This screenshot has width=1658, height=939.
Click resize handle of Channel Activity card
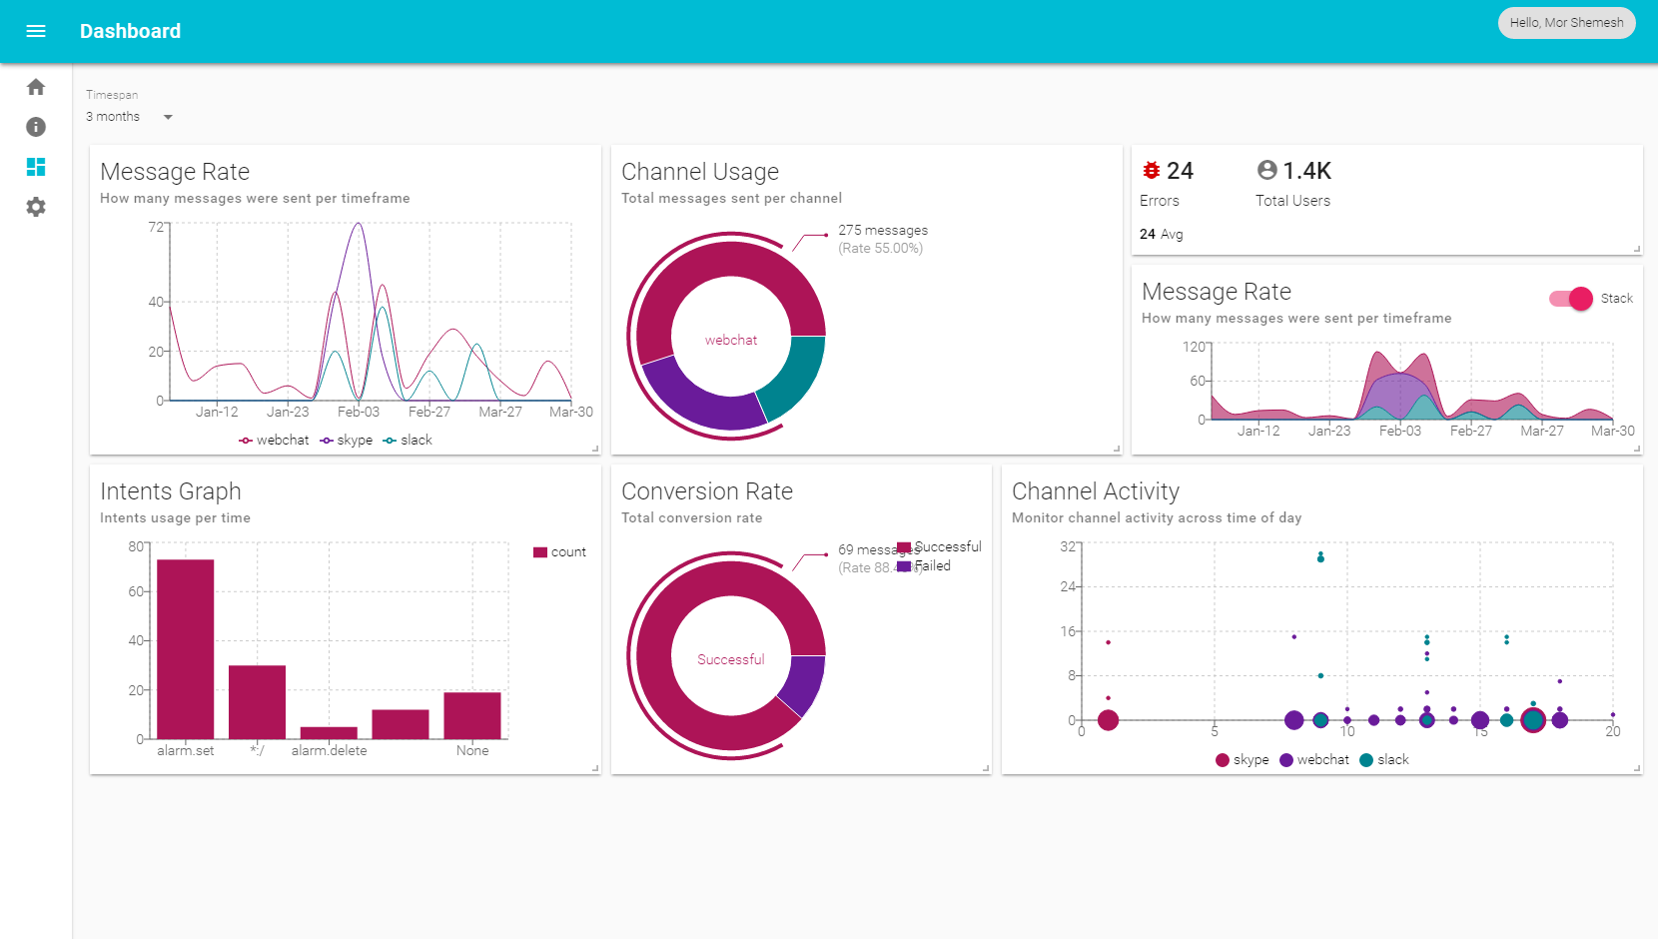(x=1637, y=768)
